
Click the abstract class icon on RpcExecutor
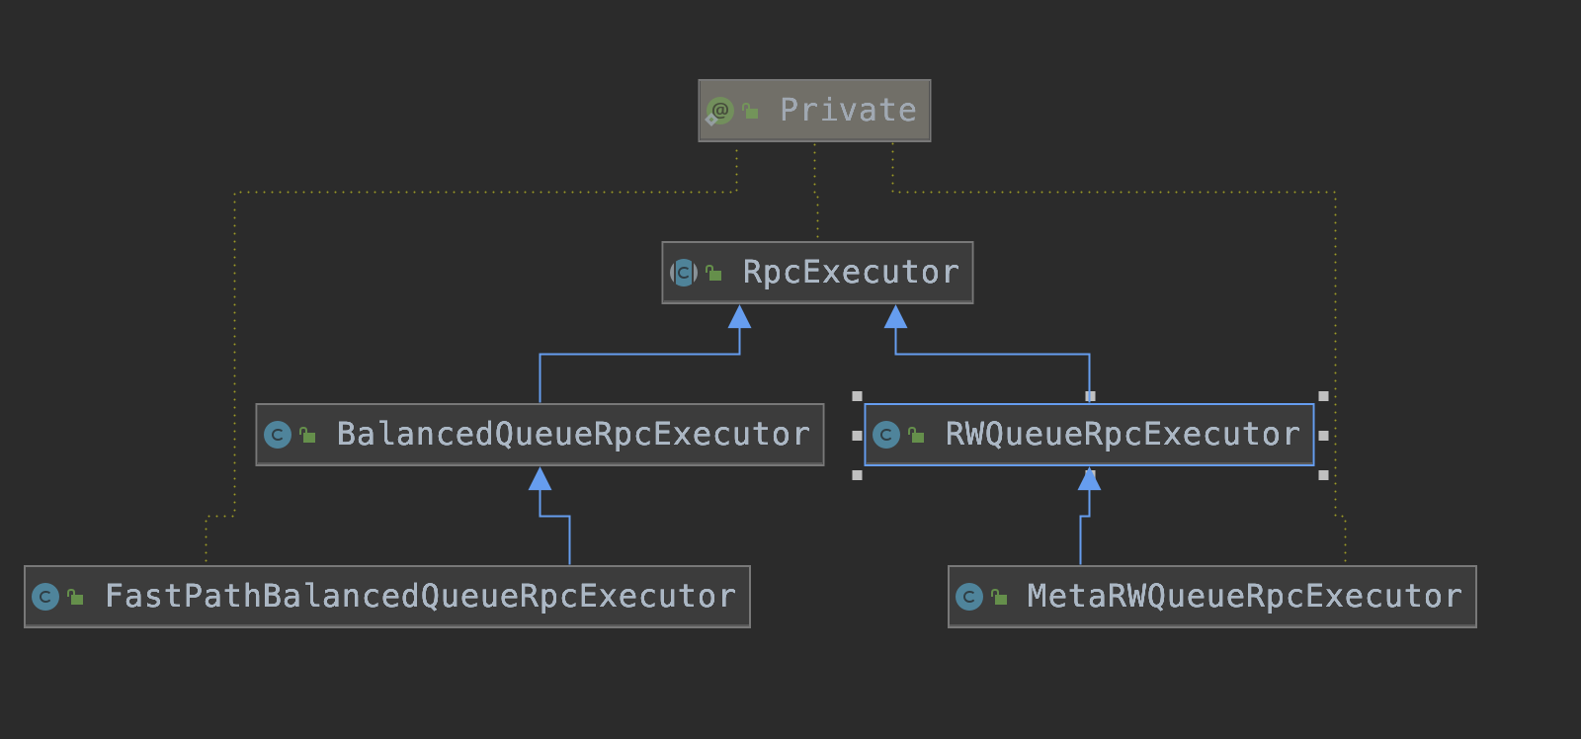684,273
